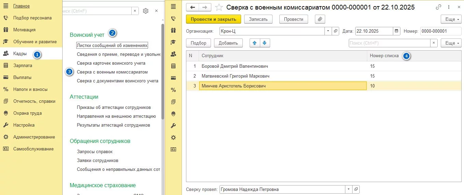This screenshot has width=464, height=195.
Task: Copy document link via chain icon
Action: pyautogui.click(x=439, y=7)
